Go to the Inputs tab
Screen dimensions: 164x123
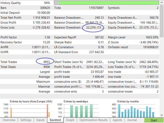[x=40, y=120]
